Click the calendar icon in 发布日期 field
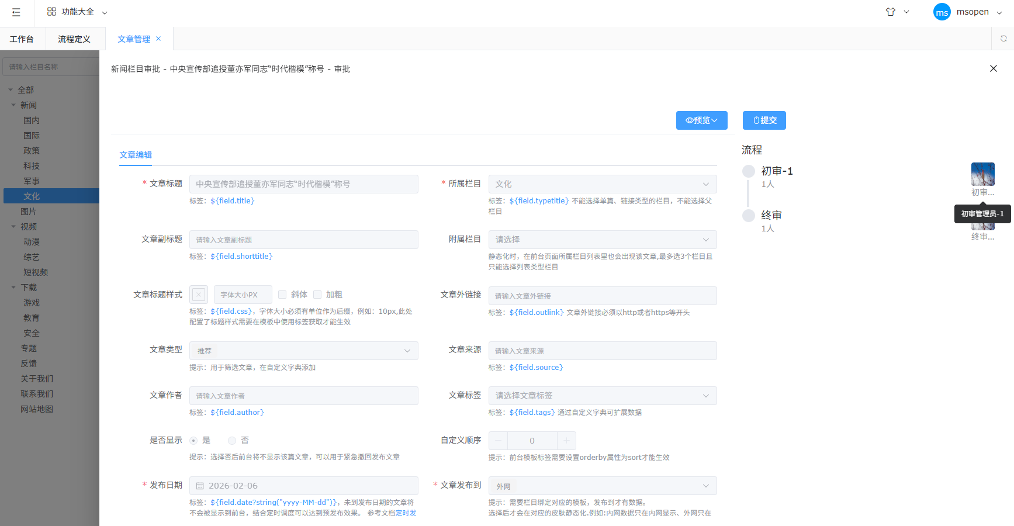 click(x=200, y=486)
